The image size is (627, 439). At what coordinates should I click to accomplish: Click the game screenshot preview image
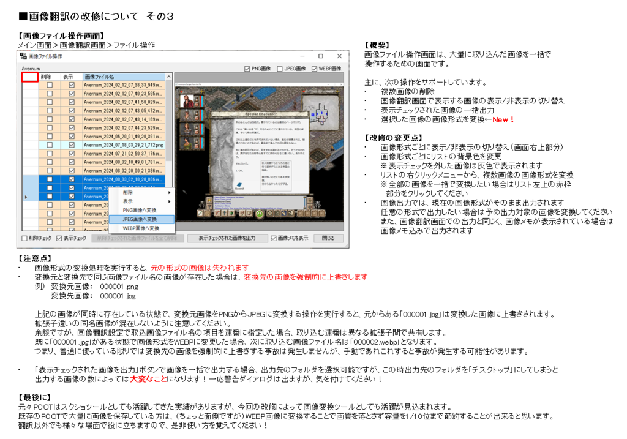click(x=259, y=152)
